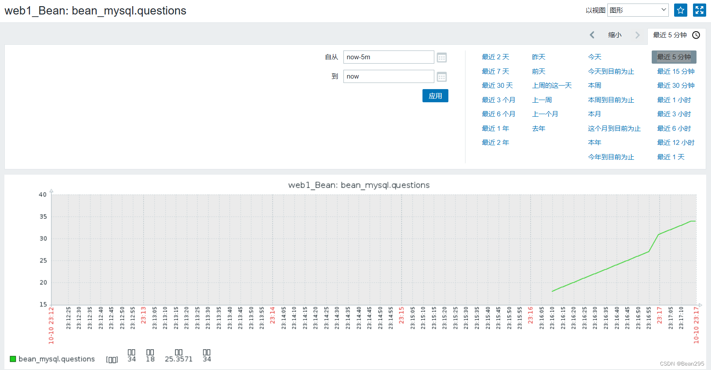Open the 最近 5 分钟 time selector tab

point(676,35)
